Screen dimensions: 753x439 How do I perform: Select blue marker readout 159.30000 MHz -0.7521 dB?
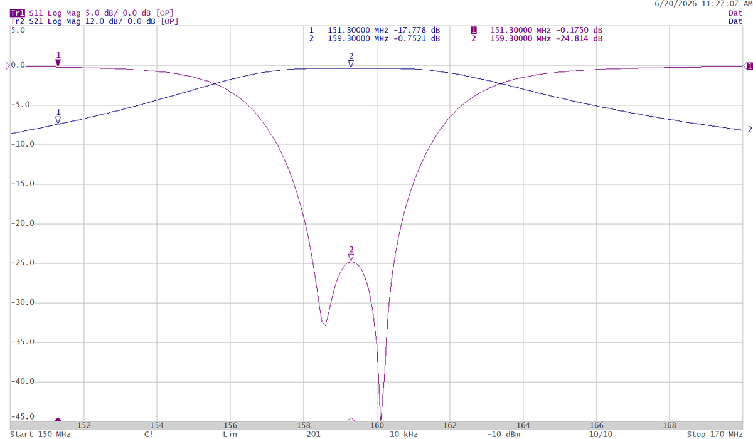coord(375,38)
